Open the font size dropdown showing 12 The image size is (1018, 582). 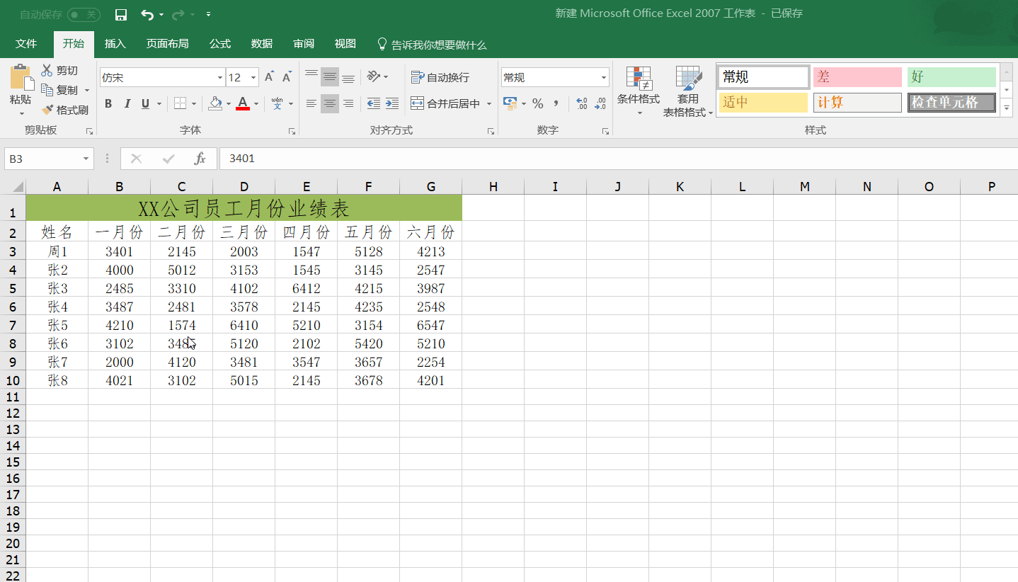(253, 77)
